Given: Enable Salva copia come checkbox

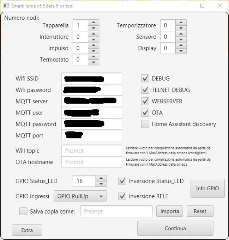Looking at the screenshot, I should click(x=23, y=211).
